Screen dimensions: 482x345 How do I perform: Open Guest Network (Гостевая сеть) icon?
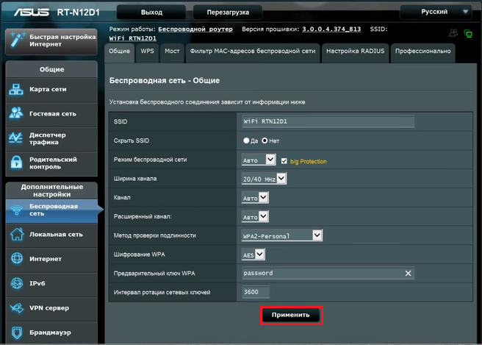click(16, 114)
